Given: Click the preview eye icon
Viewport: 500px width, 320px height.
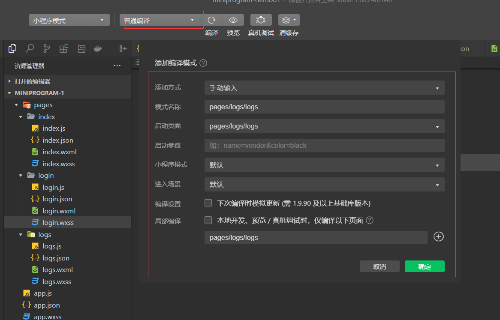Looking at the screenshot, I should 233,20.
